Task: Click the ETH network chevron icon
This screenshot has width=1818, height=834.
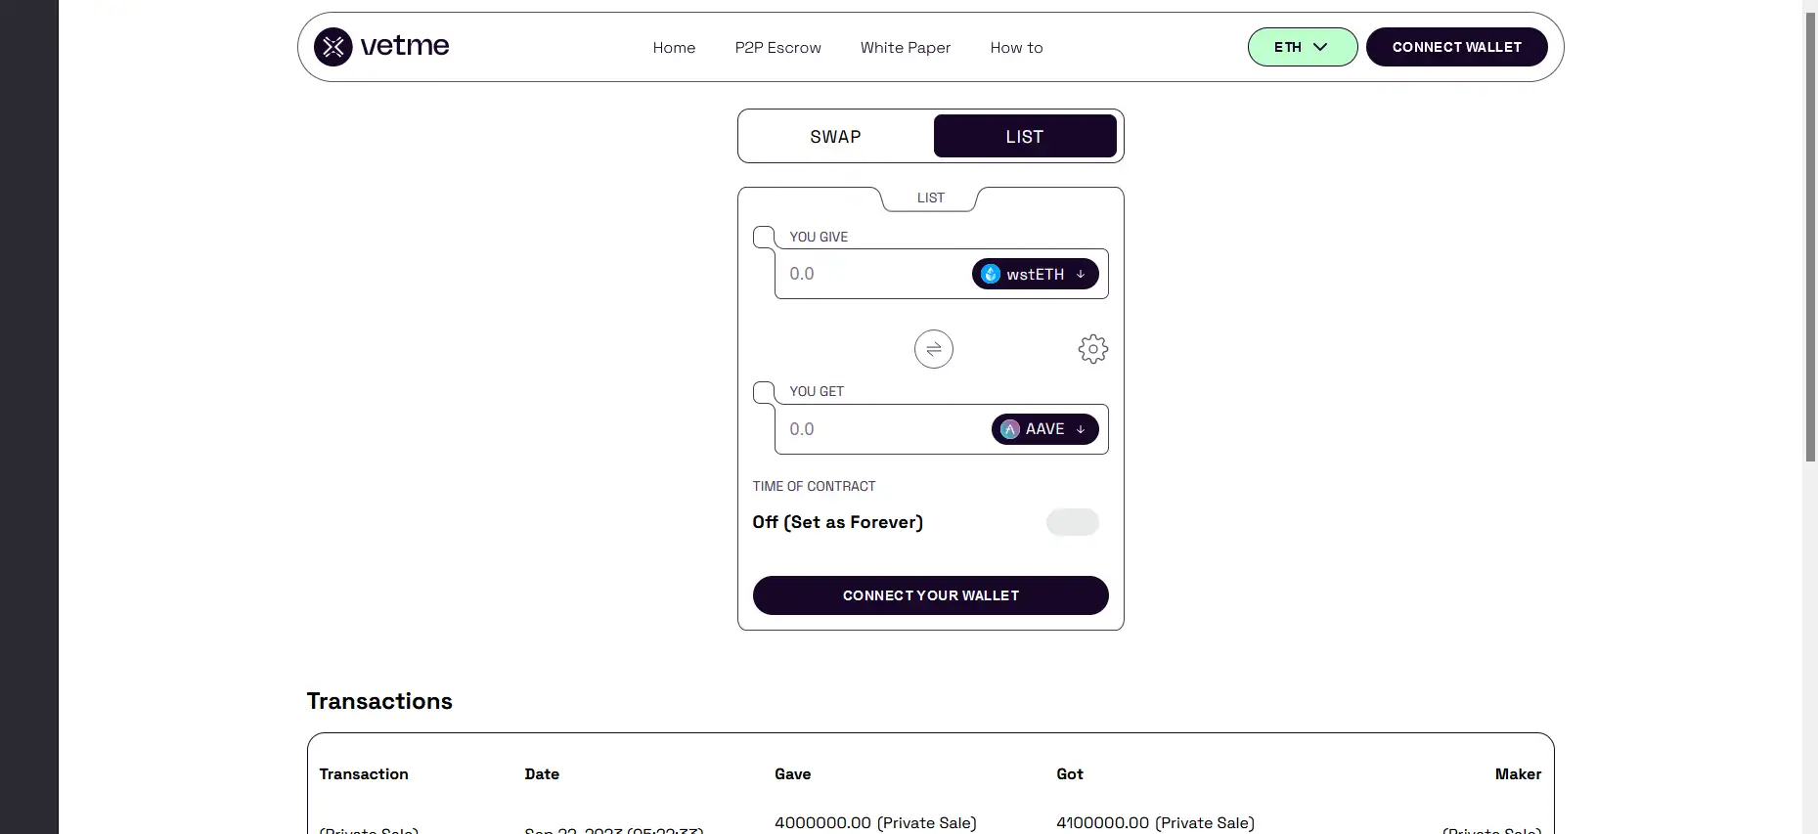Action: point(1320,47)
